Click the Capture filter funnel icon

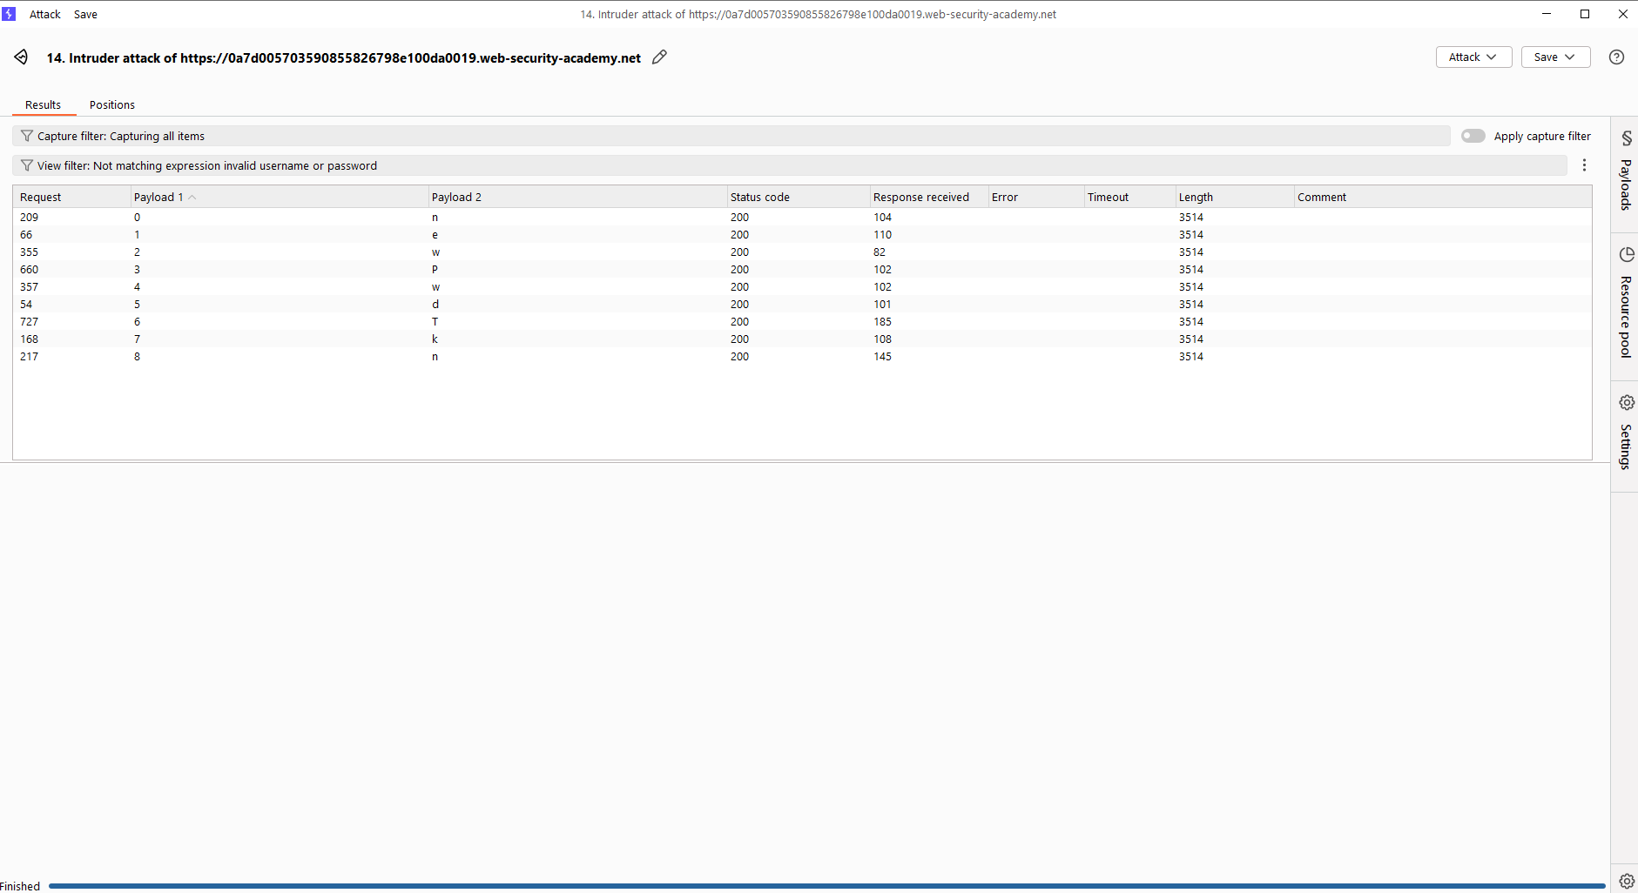click(x=27, y=137)
